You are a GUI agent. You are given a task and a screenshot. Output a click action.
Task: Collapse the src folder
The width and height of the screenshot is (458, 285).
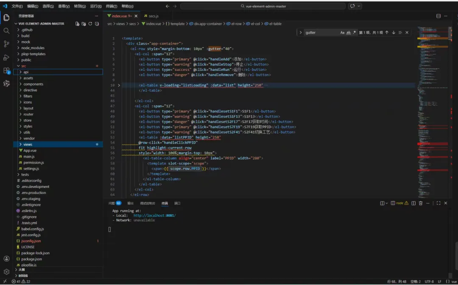coord(58,66)
